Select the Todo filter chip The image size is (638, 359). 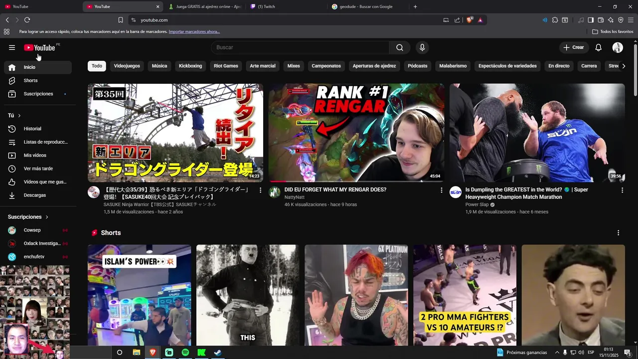point(97,66)
